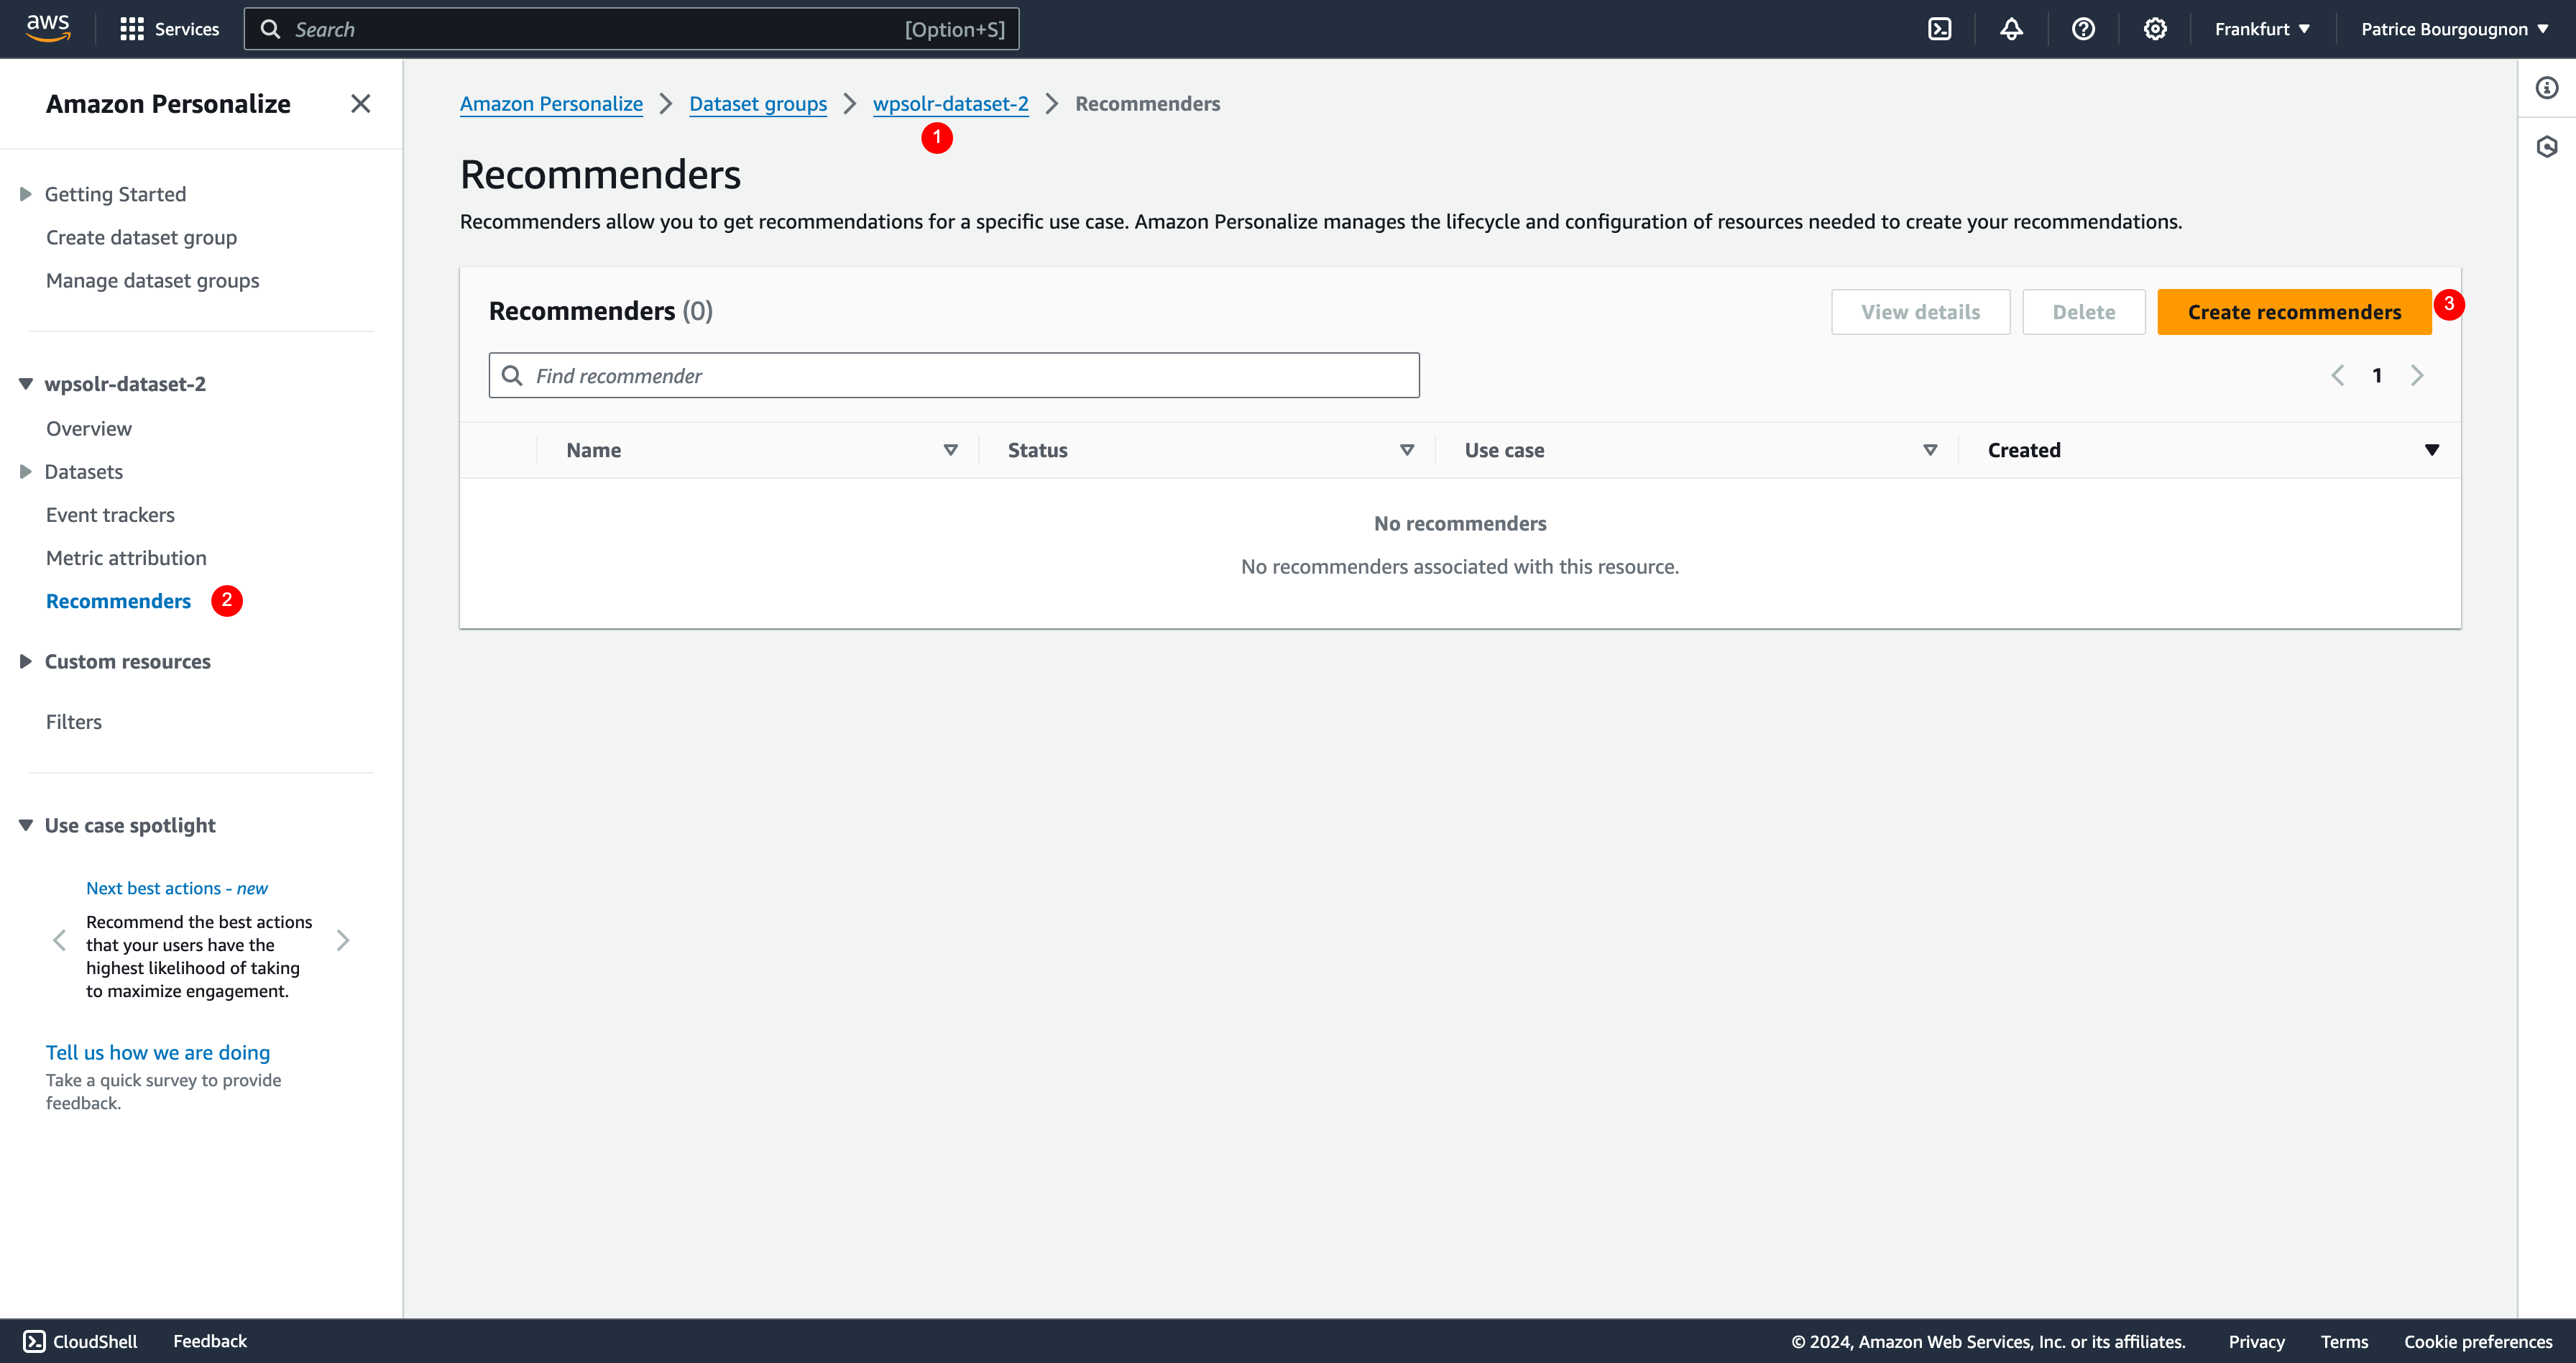Expand the Custom resources section
Viewport: 2576px width, 1363px height.
point(26,661)
